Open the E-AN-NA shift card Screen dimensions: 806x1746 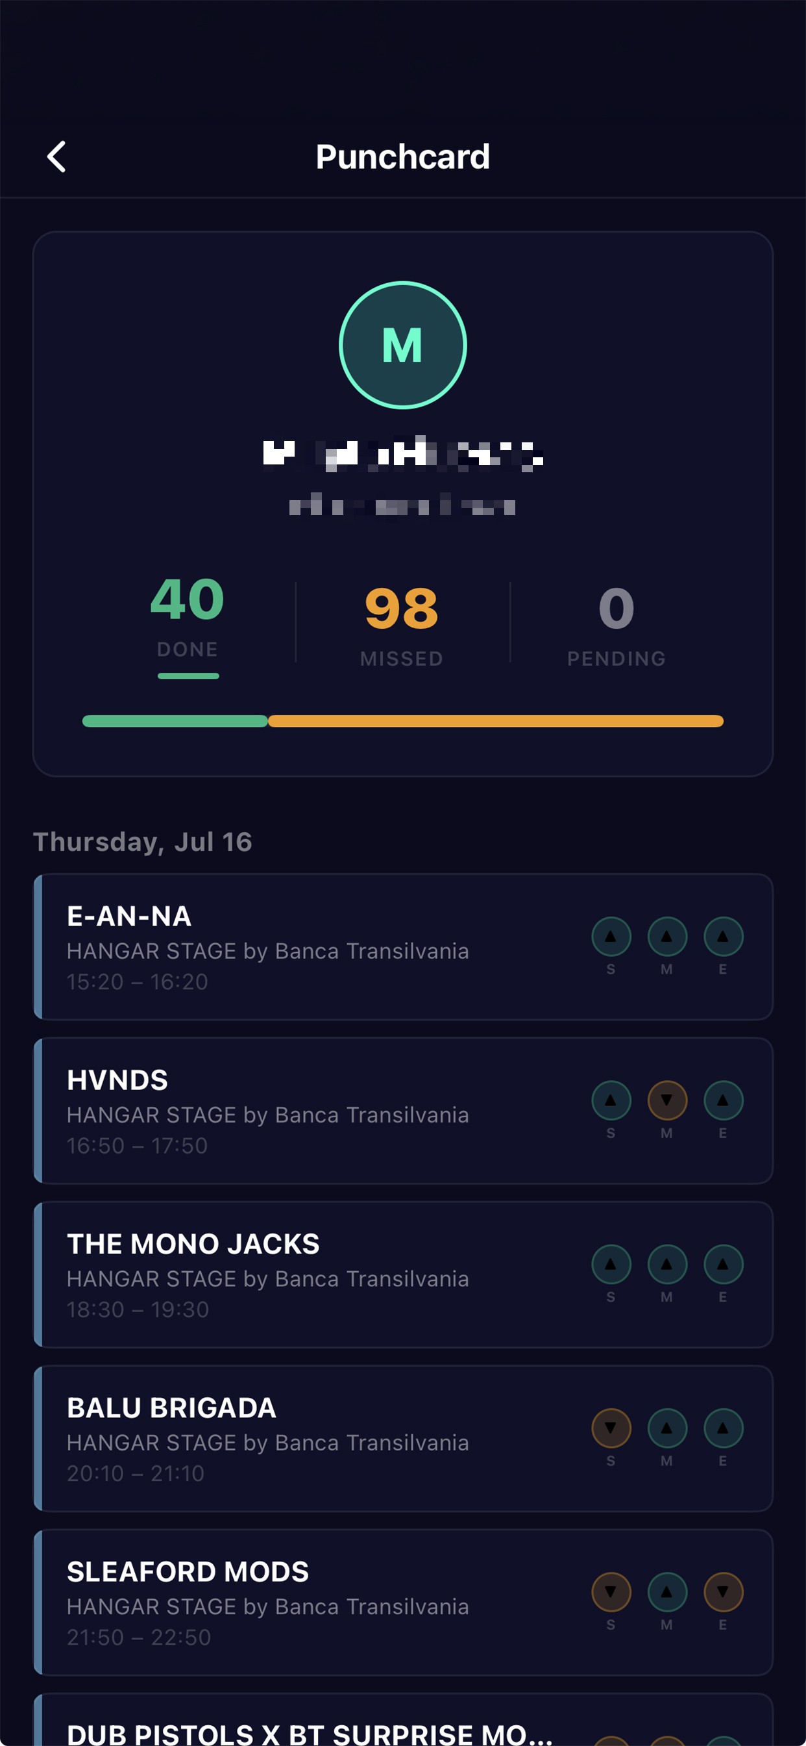[x=403, y=947]
